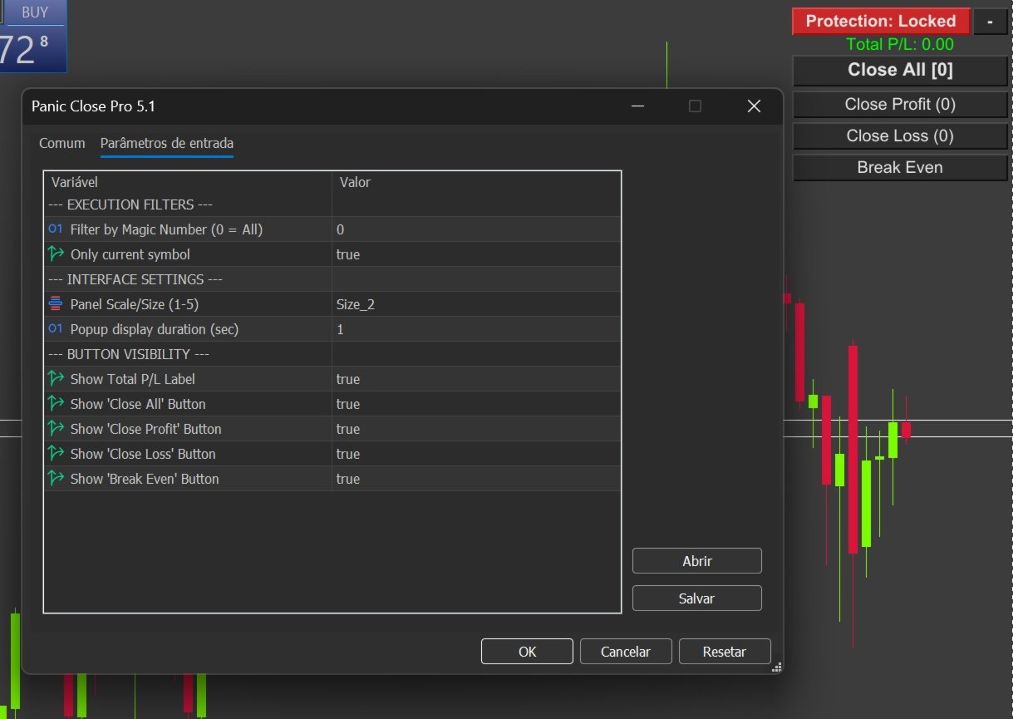Click the Break Even panel button
The width and height of the screenshot is (1013, 719).
click(x=900, y=167)
